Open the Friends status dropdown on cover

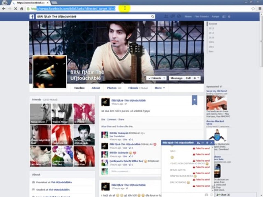click(x=156, y=78)
